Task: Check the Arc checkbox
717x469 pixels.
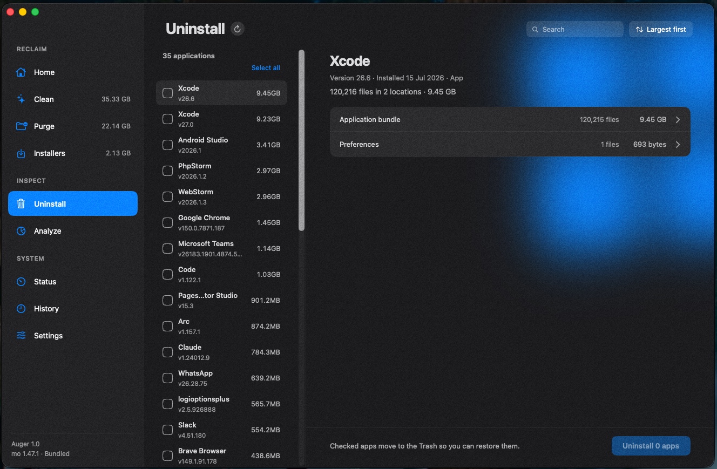Action: point(168,327)
